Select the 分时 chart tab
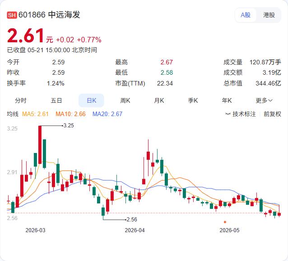The height and width of the screenshot is (261, 288). (x=21, y=100)
